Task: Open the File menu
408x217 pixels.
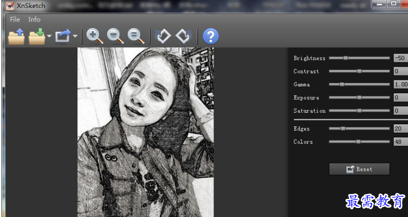Action: tap(15, 20)
